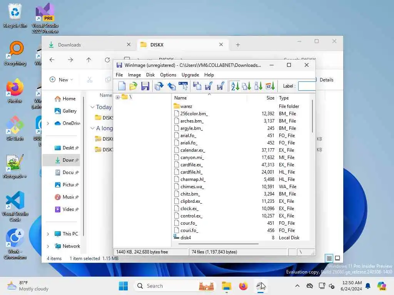This screenshot has height=295, width=394.
Task: Click Explorer Up arrow
Action: click(89, 60)
